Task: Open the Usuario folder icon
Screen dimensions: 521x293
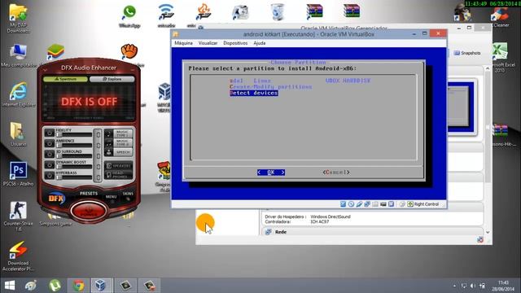Action: tap(18, 134)
